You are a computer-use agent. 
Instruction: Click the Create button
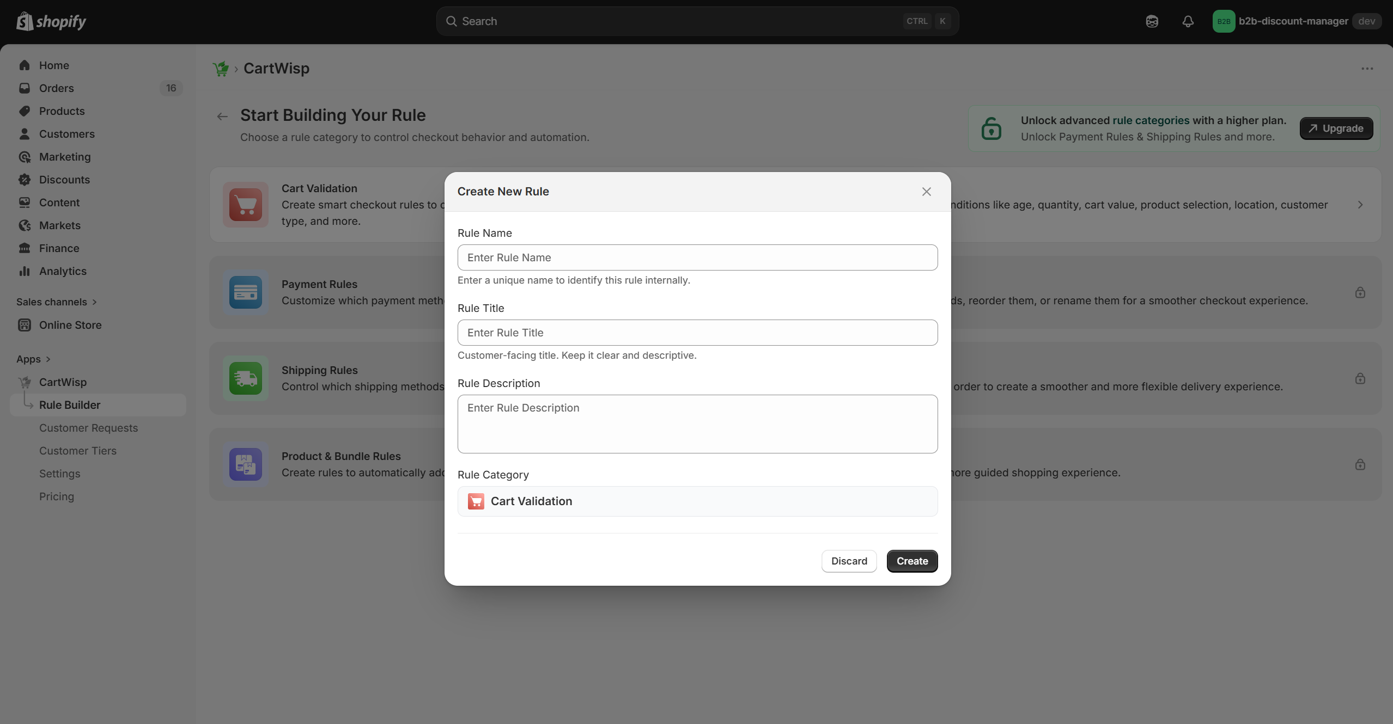tap(913, 561)
